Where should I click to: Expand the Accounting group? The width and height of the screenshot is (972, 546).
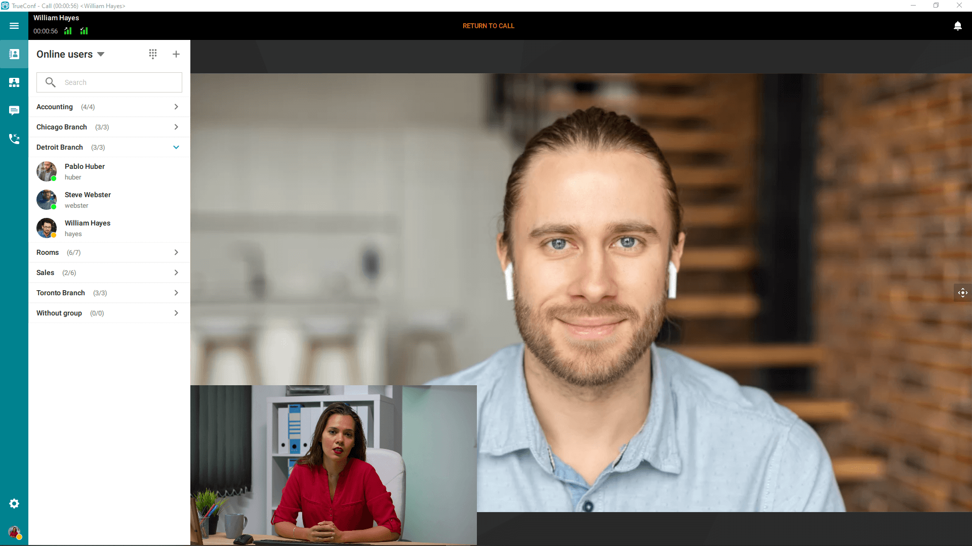point(176,107)
